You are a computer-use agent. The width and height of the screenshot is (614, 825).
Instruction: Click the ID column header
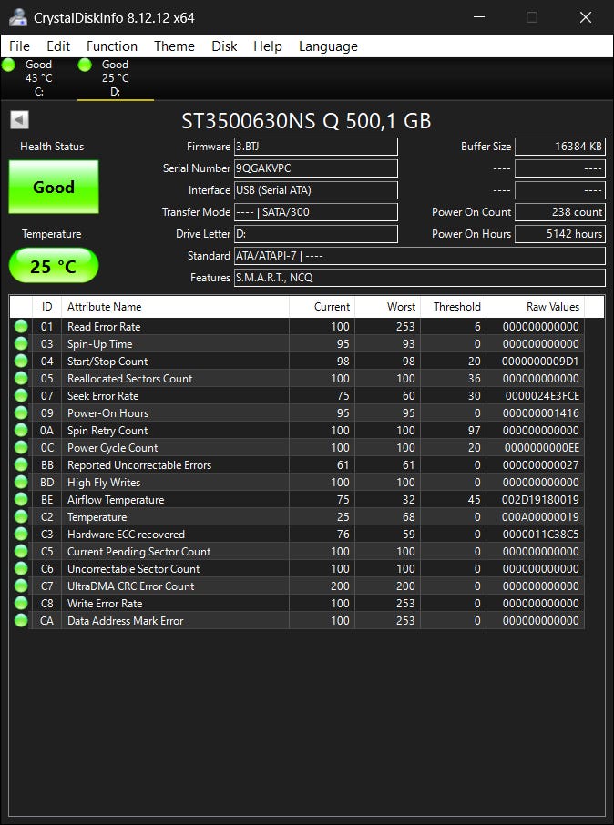tap(46, 307)
